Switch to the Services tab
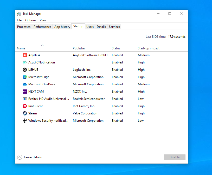Image resolution: width=212 pixels, height=175 pixels. point(114,27)
